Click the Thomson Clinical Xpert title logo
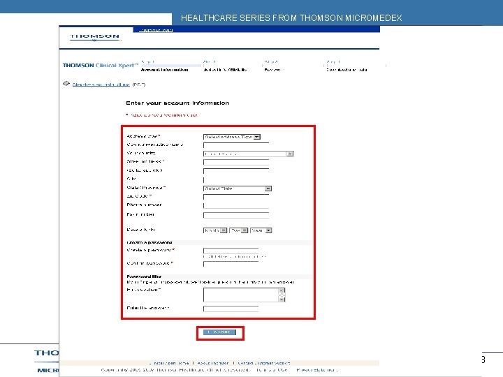 click(101, 66)
